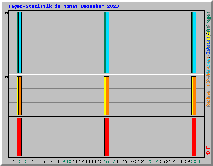Select the yellow bar for day 2
The image size is (213, 166).
point(17,95)
